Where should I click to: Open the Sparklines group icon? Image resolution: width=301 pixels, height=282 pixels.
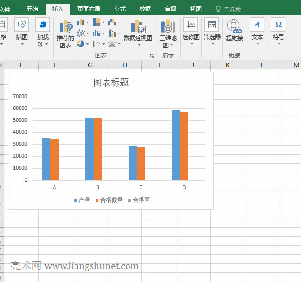pyautogui.click(x=191, y=26)
